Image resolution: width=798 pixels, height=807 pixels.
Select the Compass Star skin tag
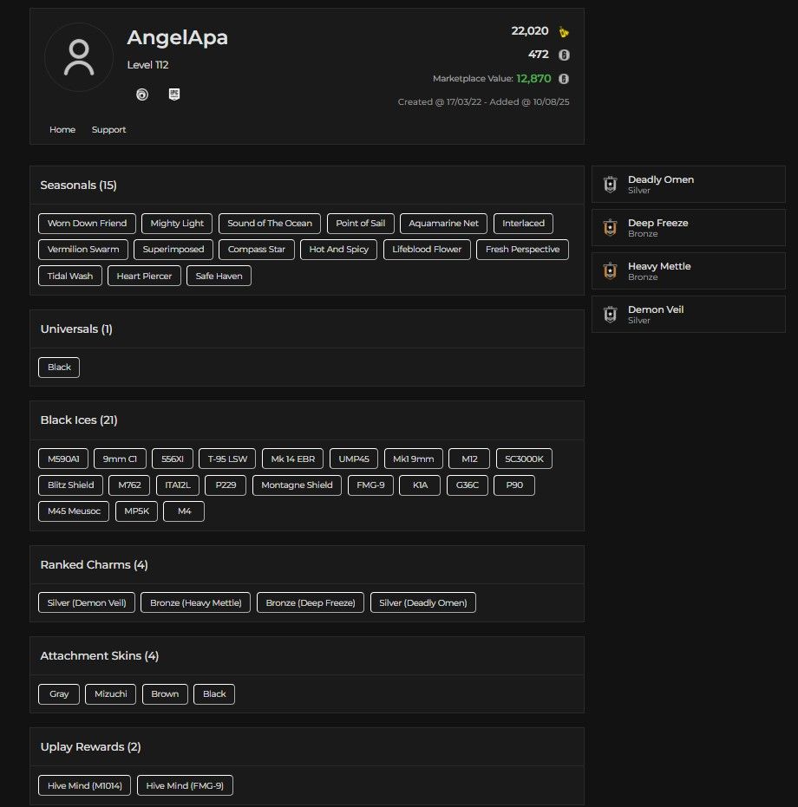click(x=256, y=250)
